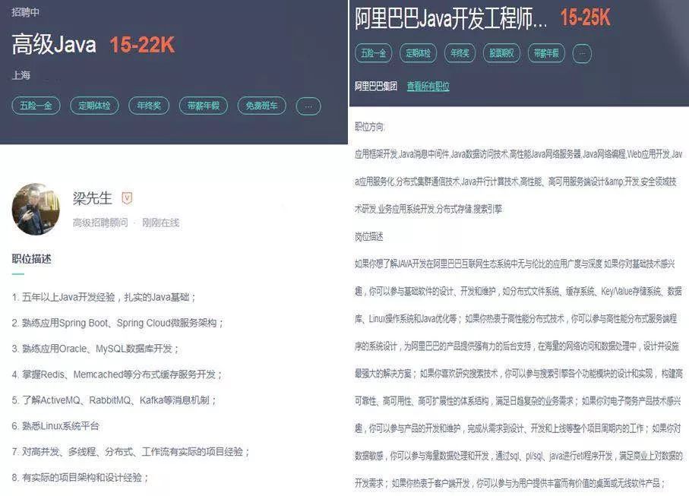The image size is (689, 496).
Task: Click the 职位方向 heading
Action: tap(369, 127)
